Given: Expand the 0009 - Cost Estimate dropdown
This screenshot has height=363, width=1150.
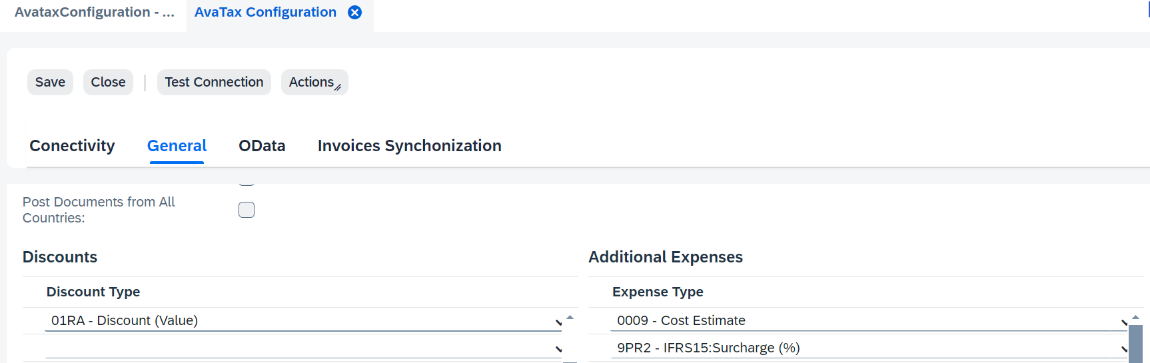Looking at the screenshot, I should [1124, 322].
